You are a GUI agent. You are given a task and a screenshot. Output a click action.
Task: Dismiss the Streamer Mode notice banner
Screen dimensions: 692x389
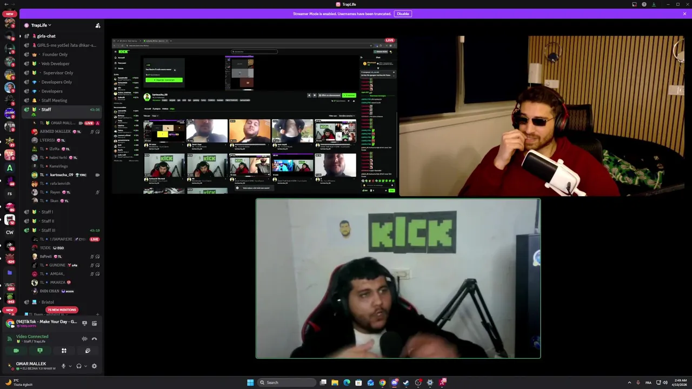coord(684,14)
